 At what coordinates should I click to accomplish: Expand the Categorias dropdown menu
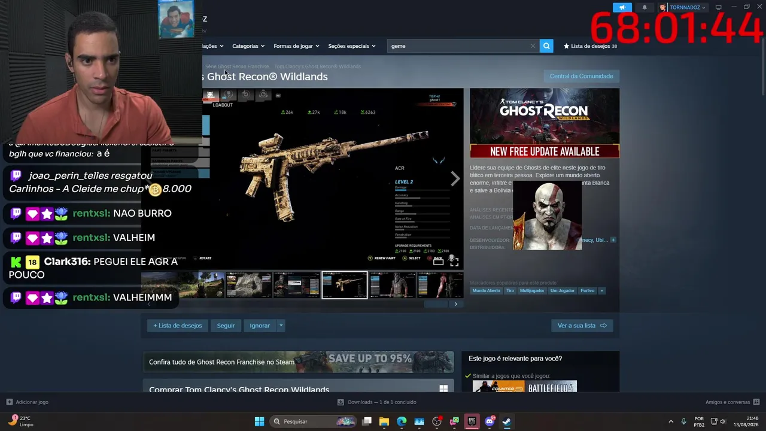point(248,46)
